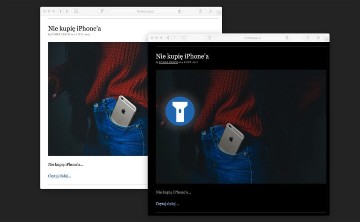This screenshot has height=222, width=360.
Task: Click the date '4 LIPCA 2017' in dark window
Action: pos(190,62)
